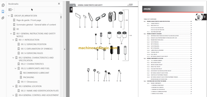Viewport: 207px width, 97px height.
Task: Open the bookmark options dropdown menu
Action: click(11, 10)
